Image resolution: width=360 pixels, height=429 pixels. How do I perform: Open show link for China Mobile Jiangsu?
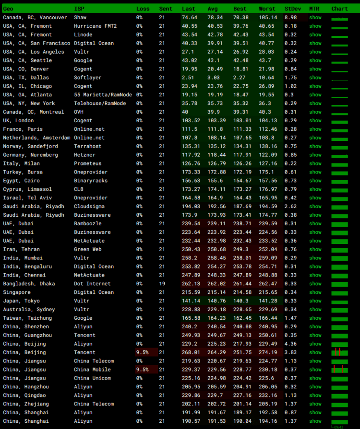pyautogui.click(x=315, y=370)
